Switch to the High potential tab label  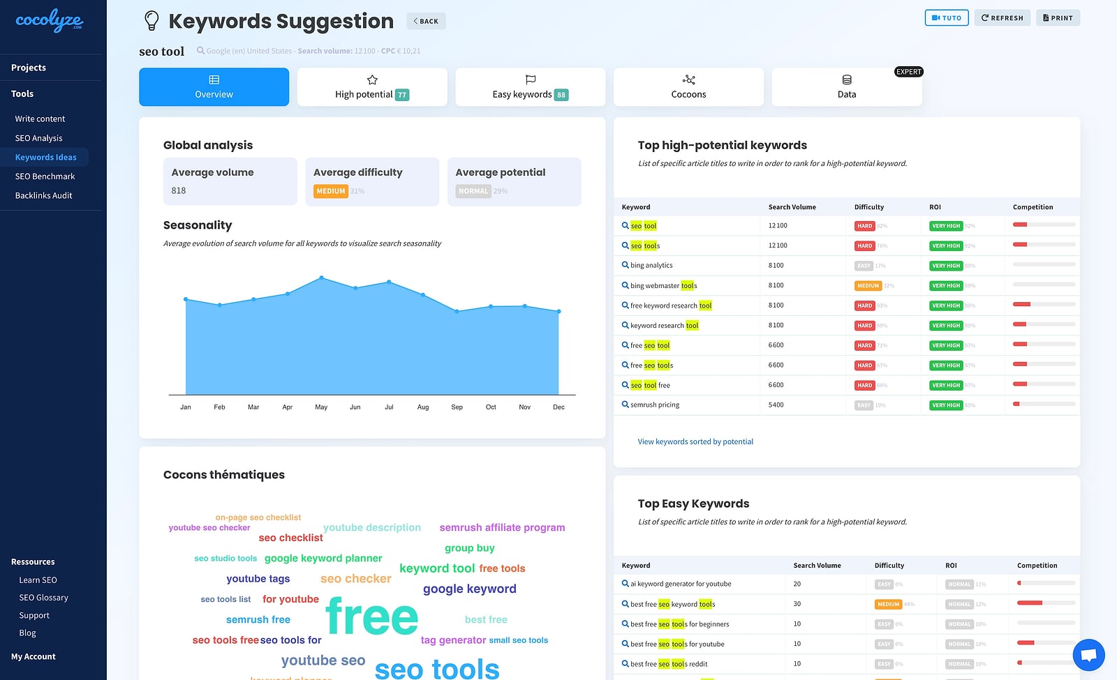coord(364,94)
